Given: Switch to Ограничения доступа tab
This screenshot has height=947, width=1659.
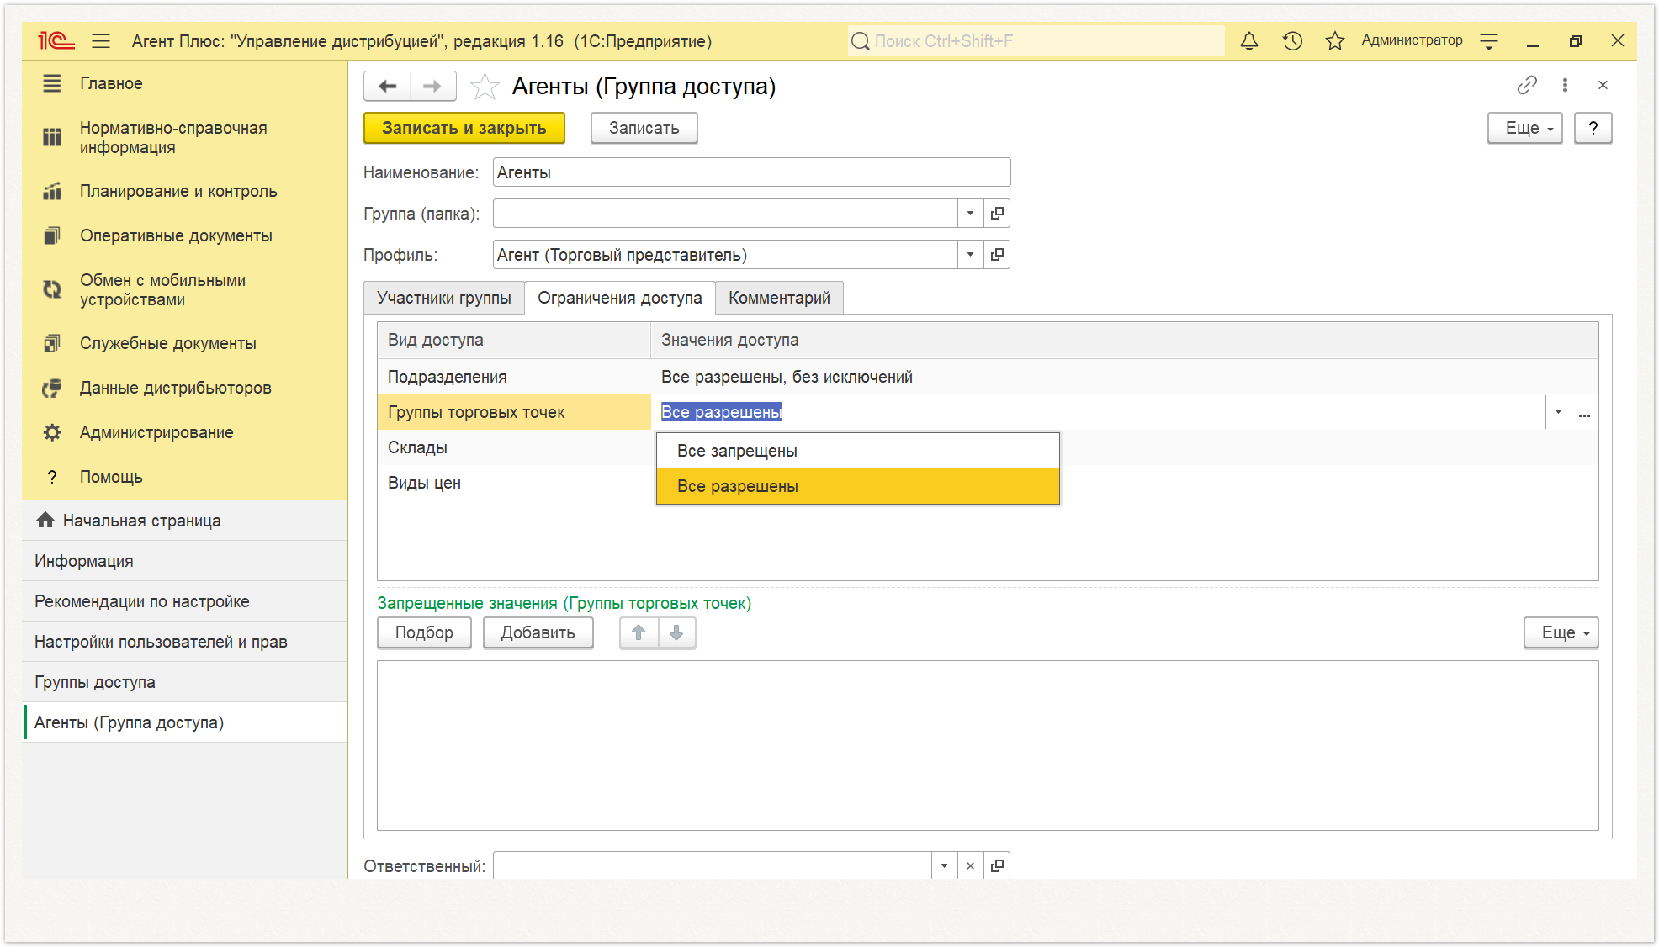Looking at the screenshot, I should [x=620, y=298].
